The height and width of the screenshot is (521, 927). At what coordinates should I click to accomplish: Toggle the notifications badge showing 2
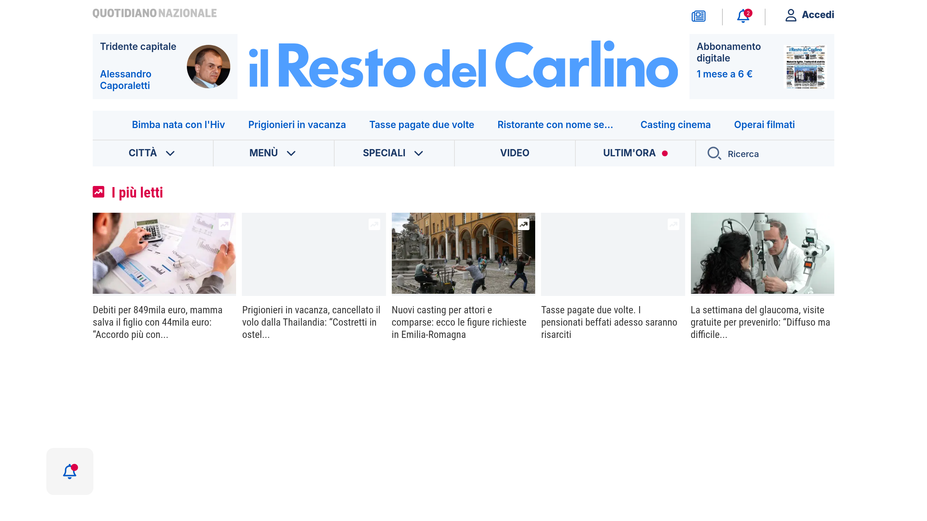(x=748, y=13)
